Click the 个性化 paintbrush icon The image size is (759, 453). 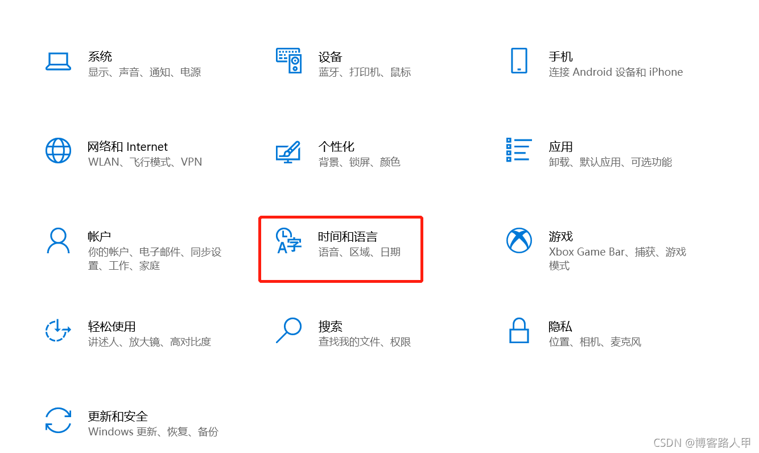(x=288, y=151)
